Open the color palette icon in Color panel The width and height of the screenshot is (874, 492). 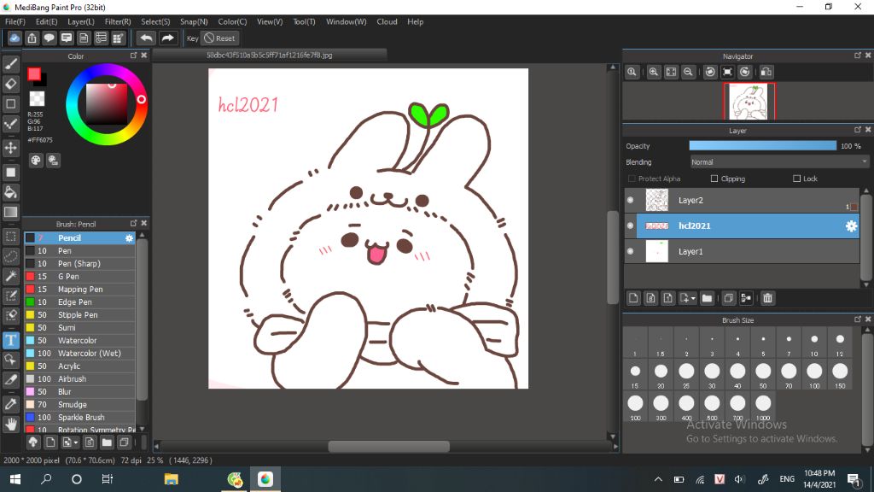[36, 161]
